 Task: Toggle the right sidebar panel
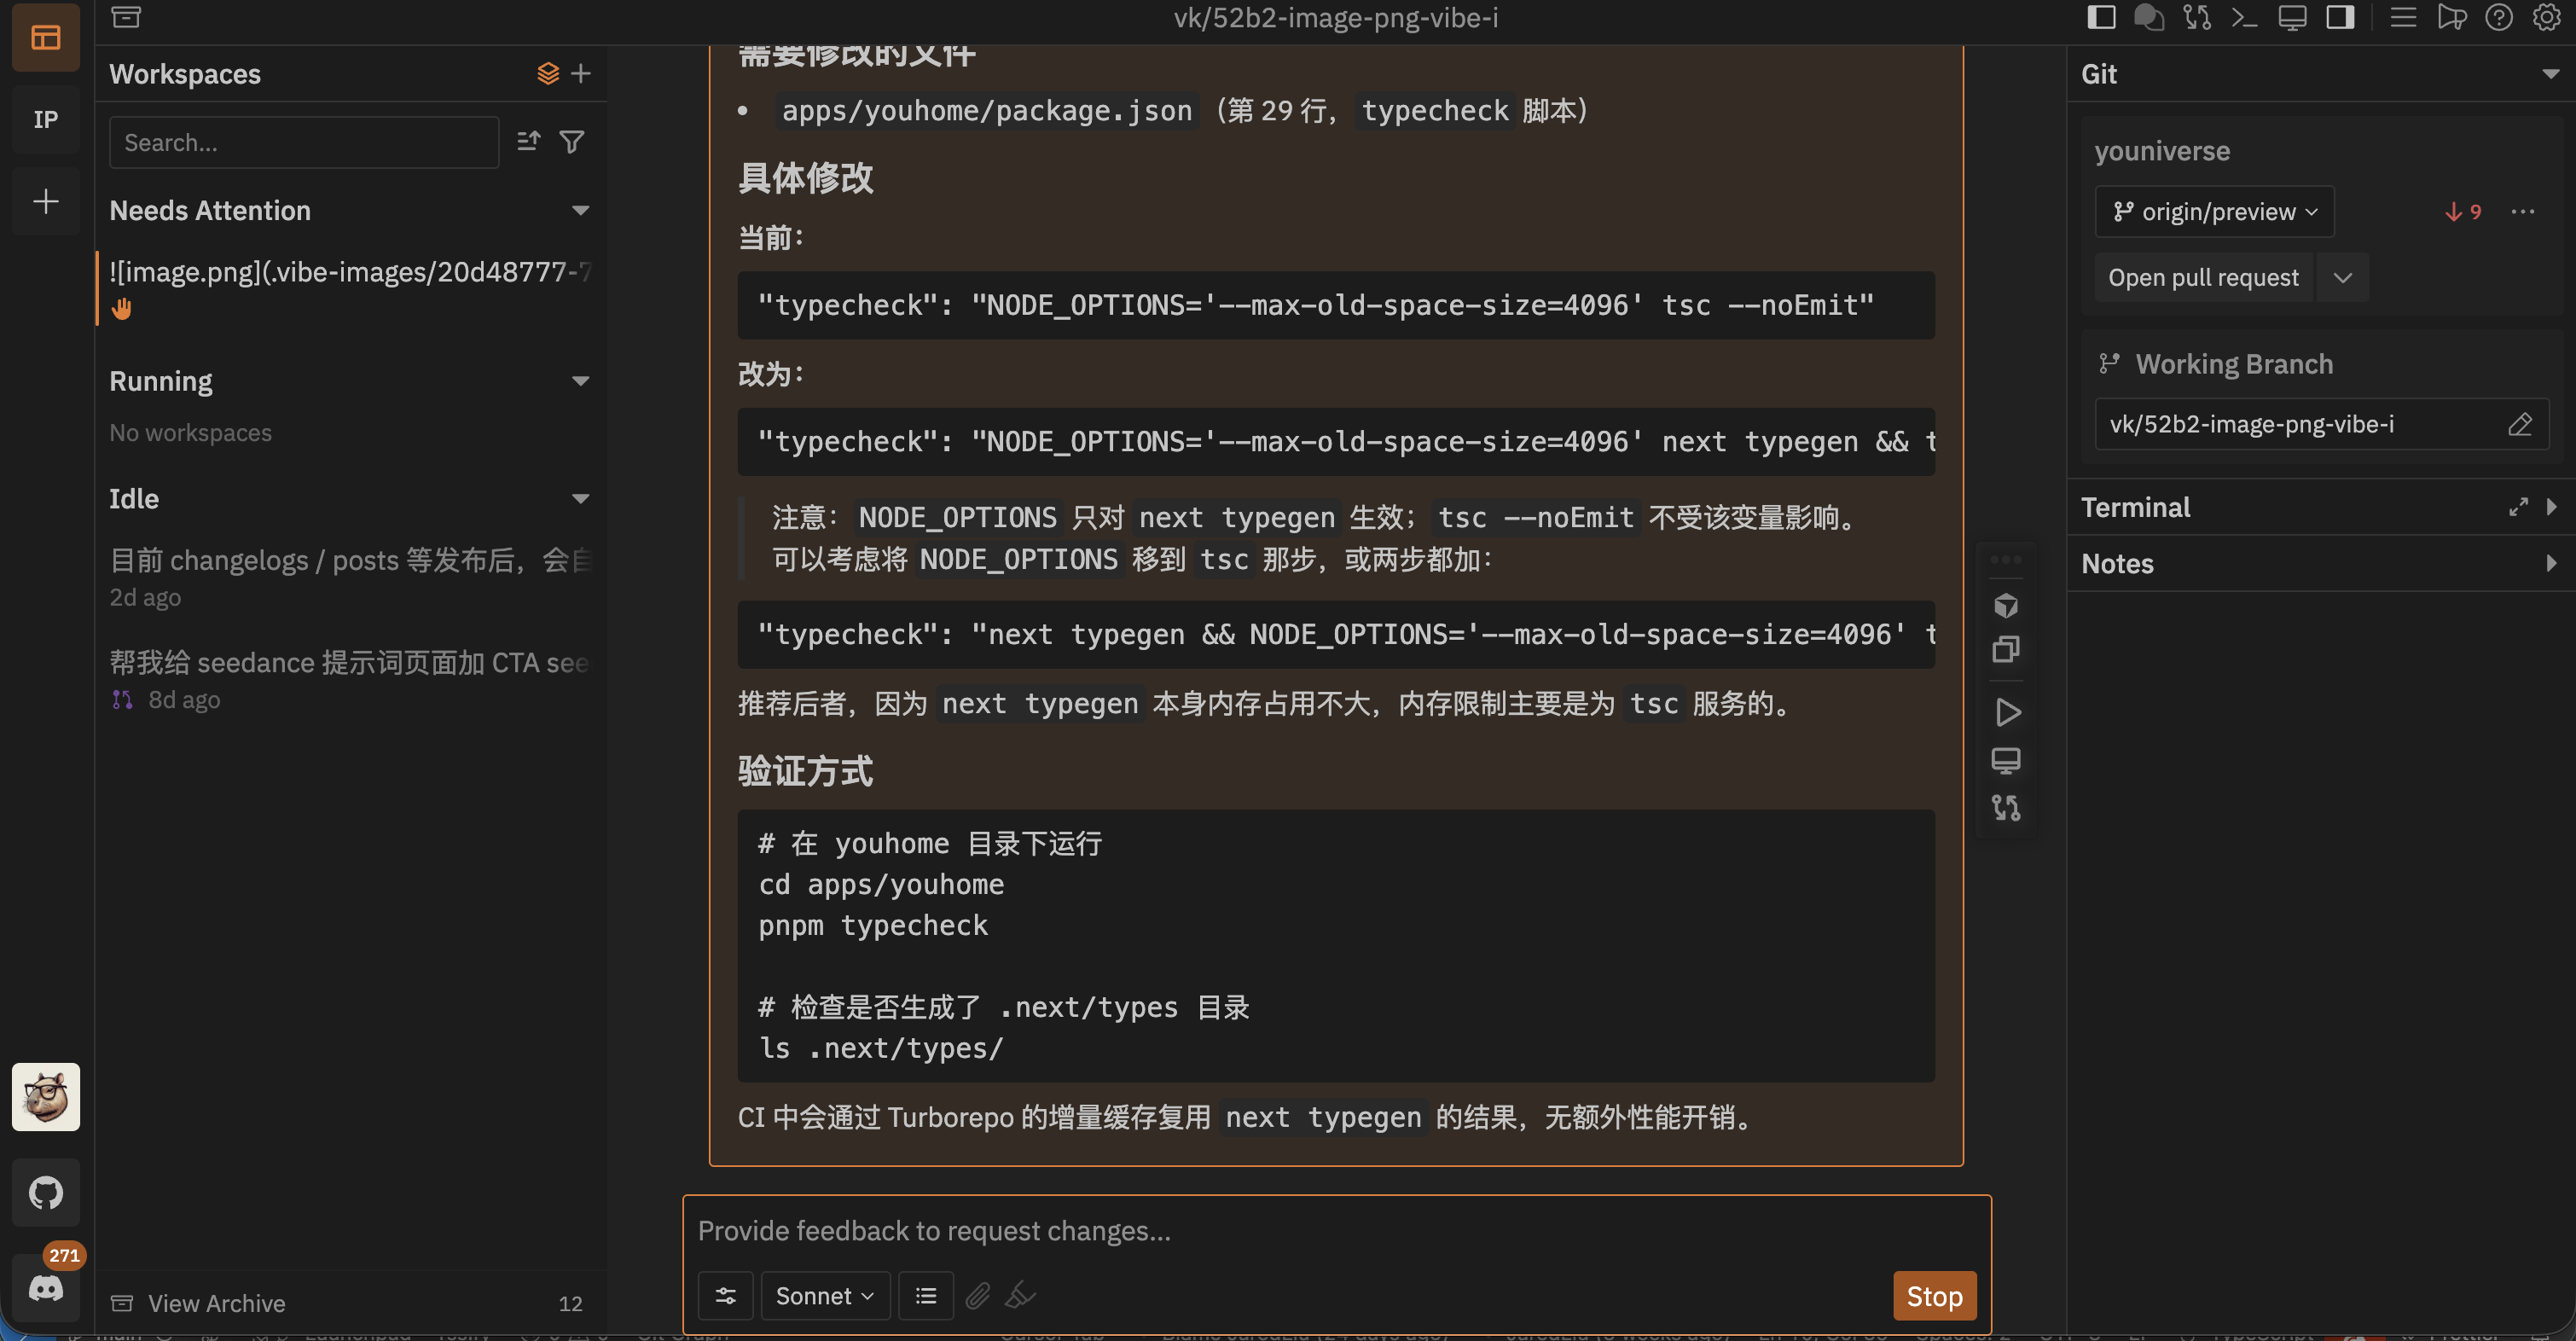tap(2340, 18)
